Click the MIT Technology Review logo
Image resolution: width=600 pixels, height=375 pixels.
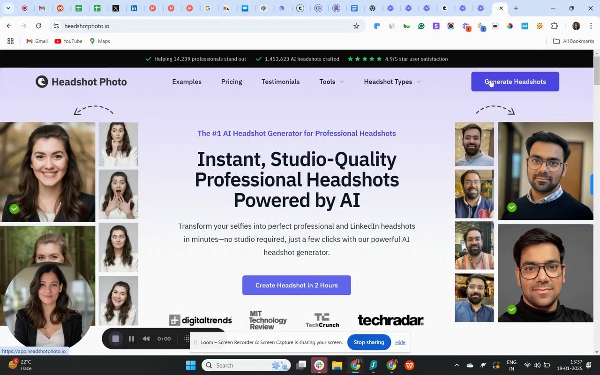tap(268, 320)
